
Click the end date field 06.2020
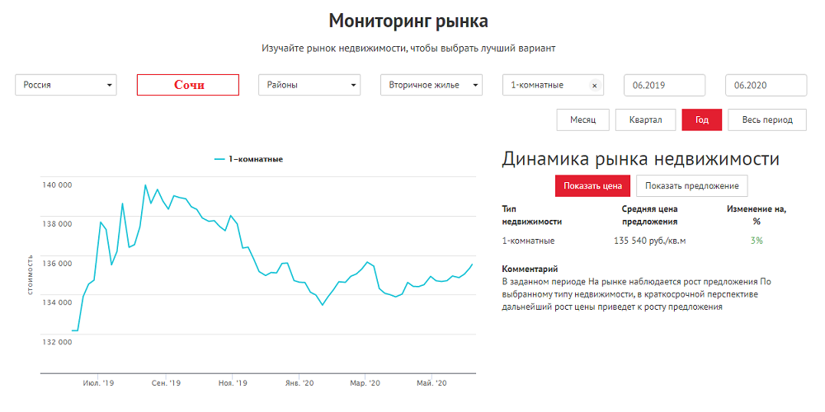[x=766, y=85]
